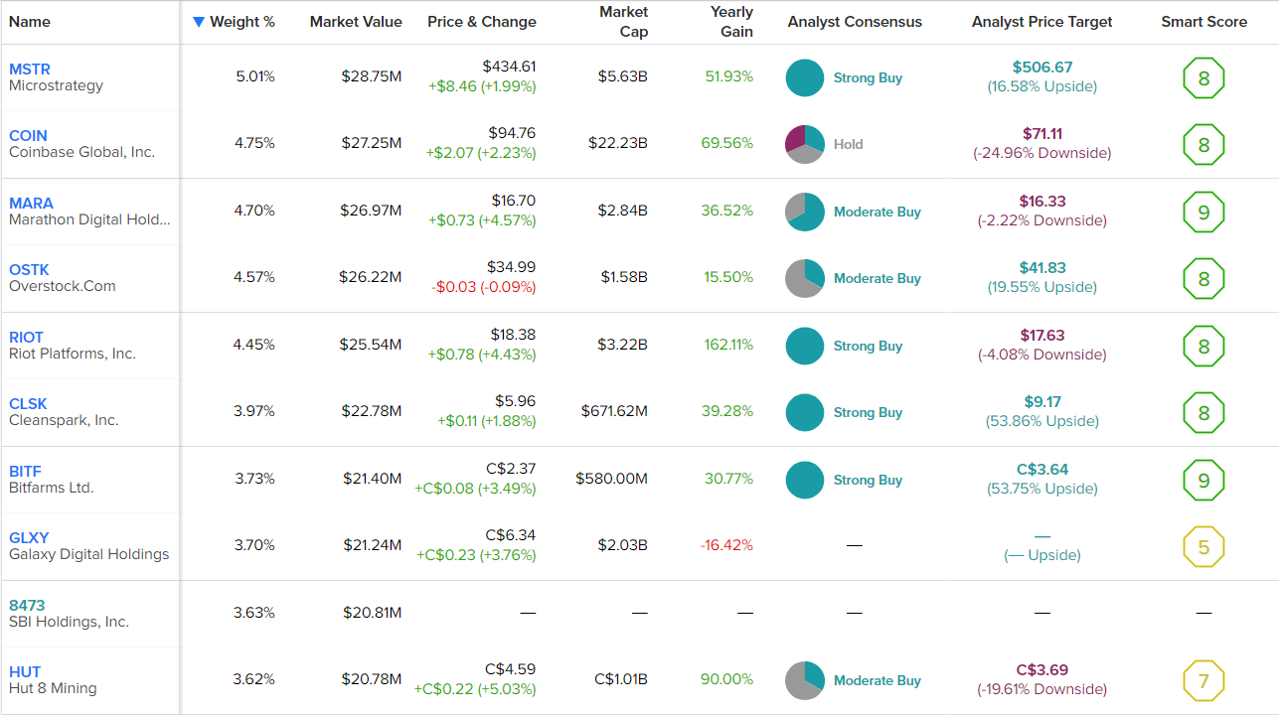
Task: Click CLSK market cap $671.62M
Action: [614, 411]
